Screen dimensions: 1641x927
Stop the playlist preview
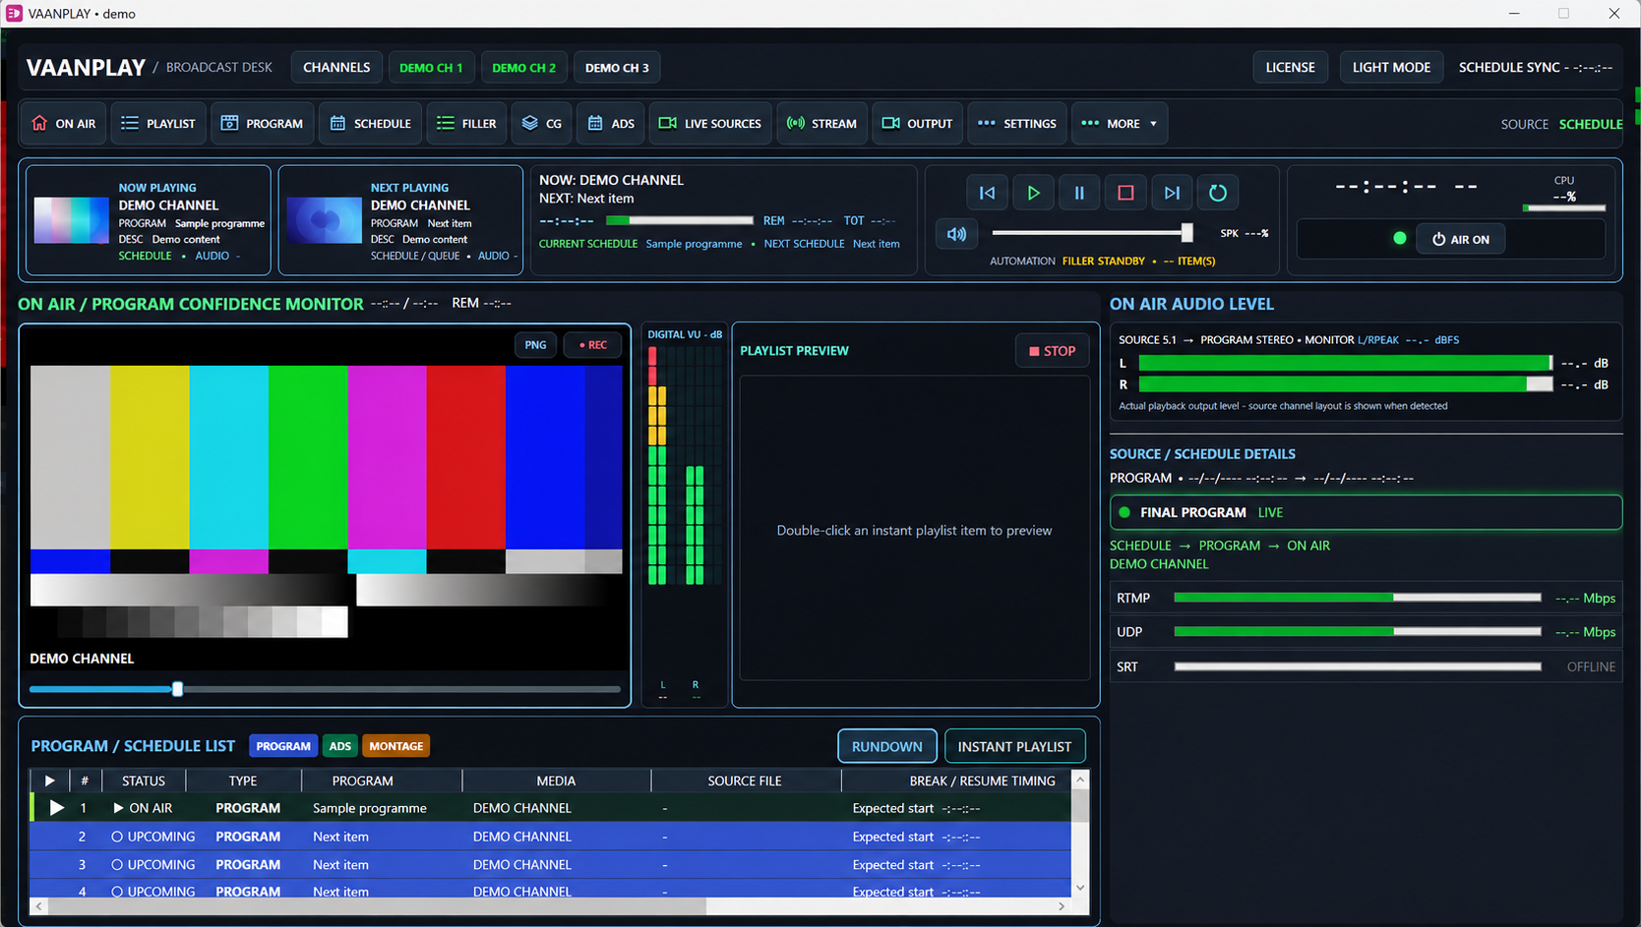click(x=1052, y=351)
